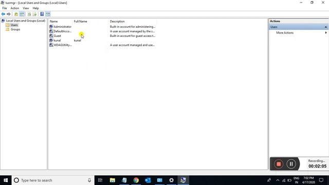Click the Guest account icon
This screenshot has width=329, height=185.
51,36
